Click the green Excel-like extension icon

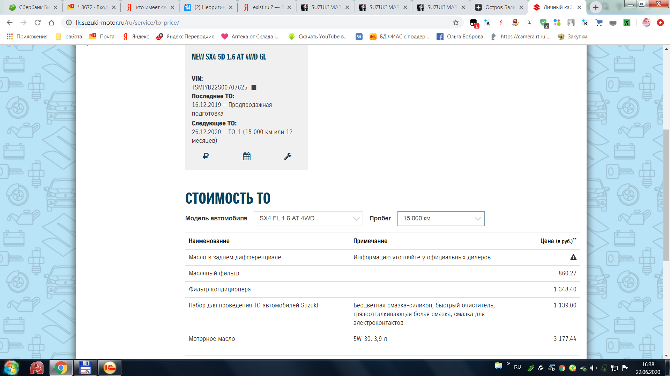pos(627,23)
